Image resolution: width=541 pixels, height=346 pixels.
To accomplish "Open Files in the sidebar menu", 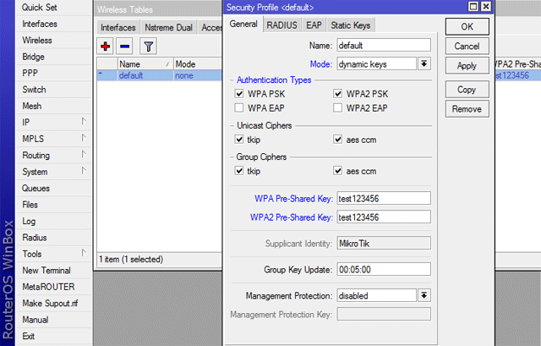I will pos(53,205).
